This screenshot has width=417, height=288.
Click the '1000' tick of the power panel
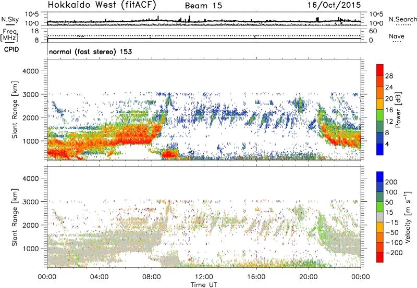pyautogui.click(x=31, y=141)
